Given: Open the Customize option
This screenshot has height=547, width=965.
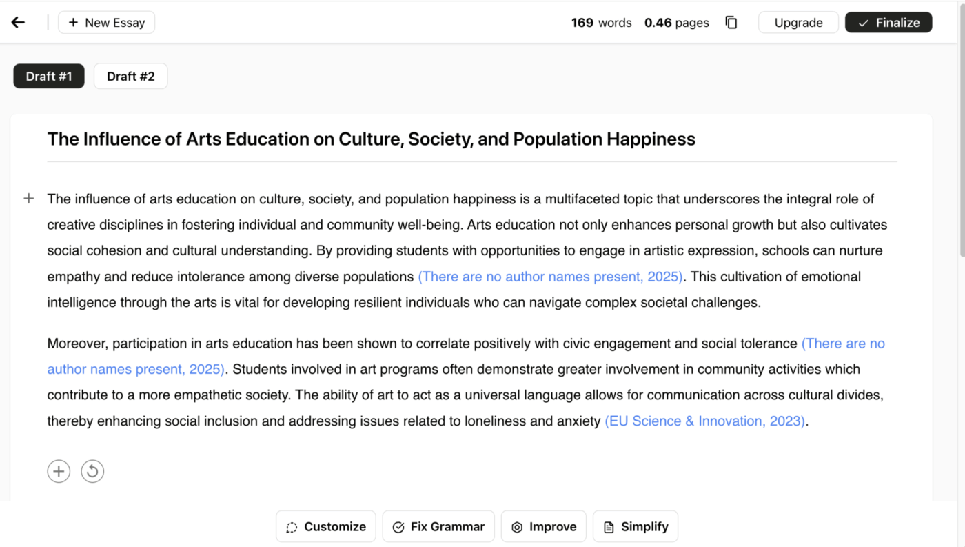Looking at the screenshot, I should 326,526.
